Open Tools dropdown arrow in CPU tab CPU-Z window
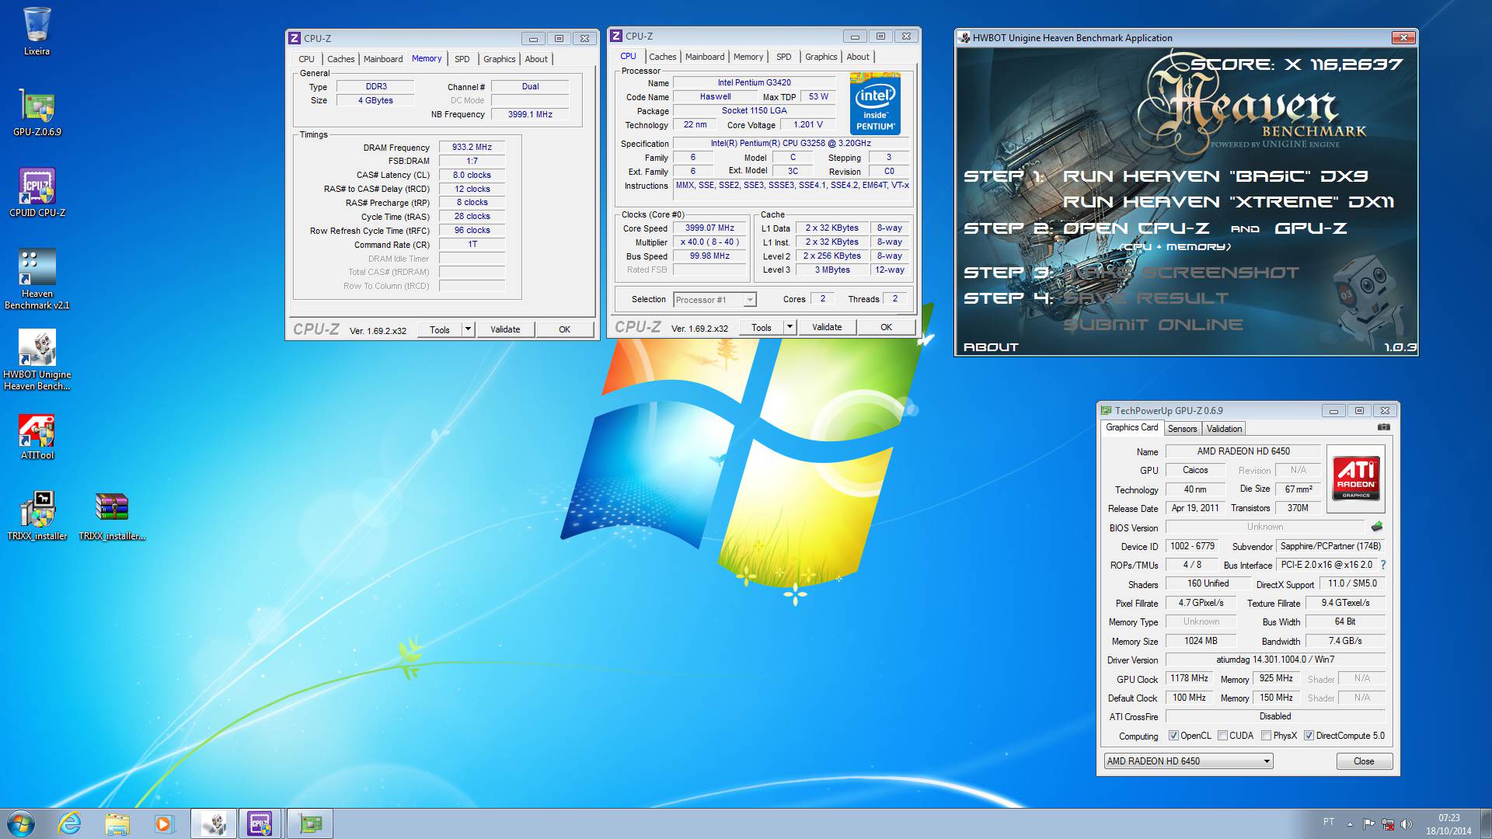This screenshot has width=1492, height=839. 790,327
